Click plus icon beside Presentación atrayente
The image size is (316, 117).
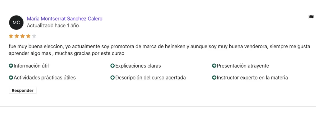(x=214, y=66)
